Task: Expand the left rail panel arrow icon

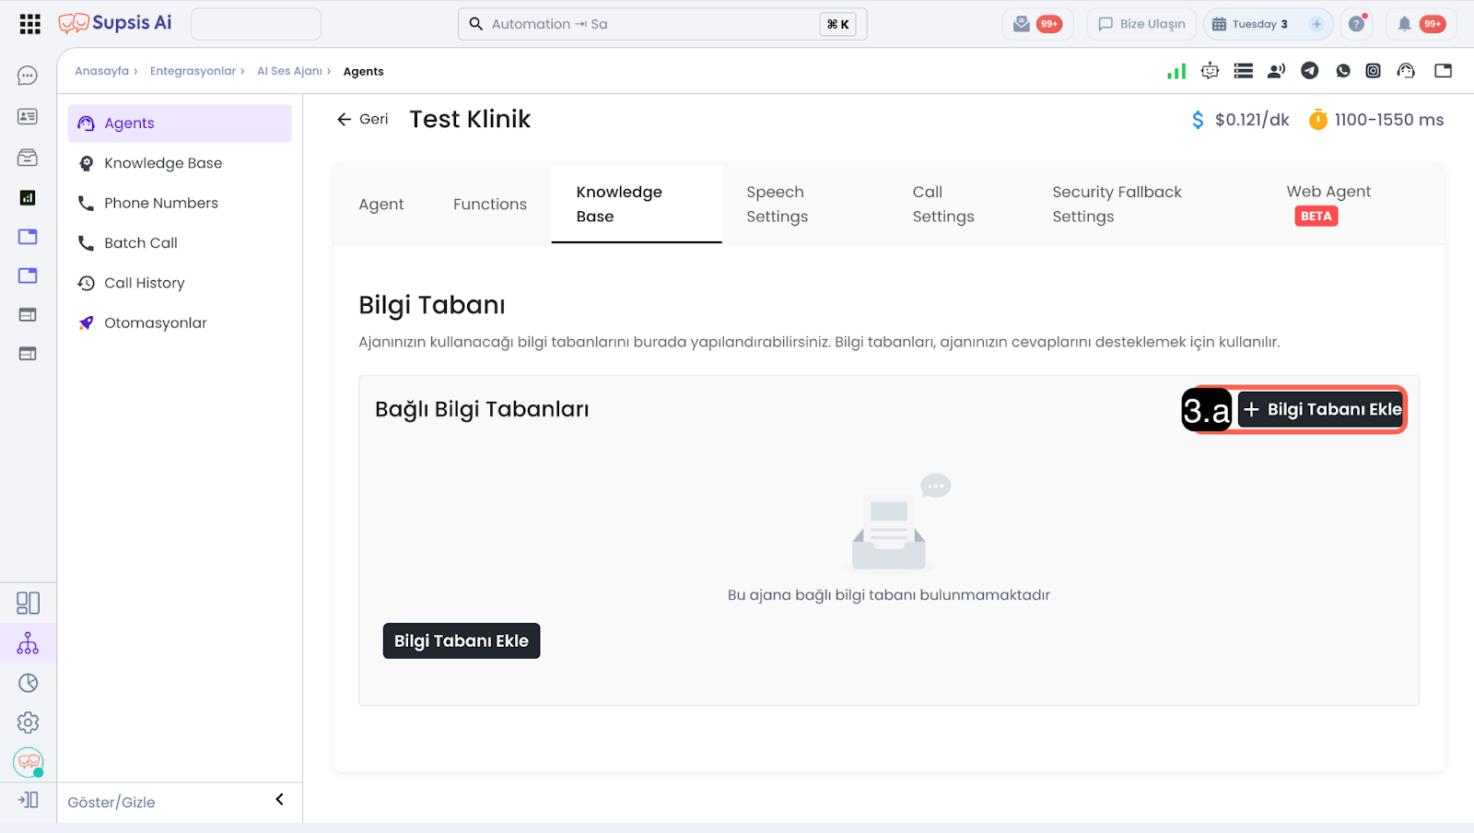Action: pos(28,800)
